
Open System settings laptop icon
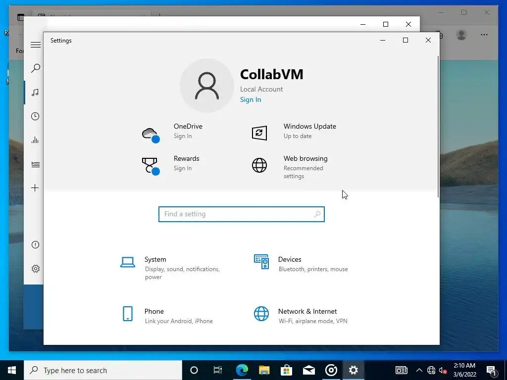pyautogui.click(x=128, y=262)
